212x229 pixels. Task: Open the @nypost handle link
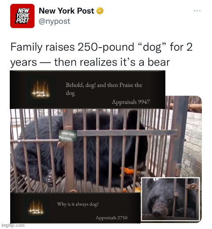(54, 21)
